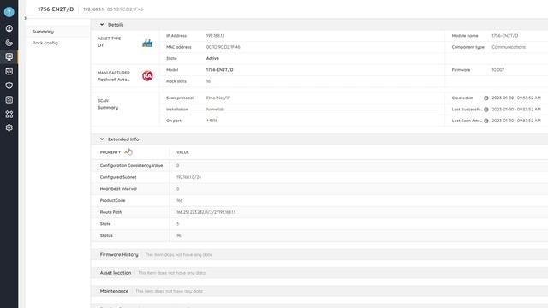Expand the sidebar with the small arrow
The height and width of the screenshot is (308, 548).
[x=25, y=18]
